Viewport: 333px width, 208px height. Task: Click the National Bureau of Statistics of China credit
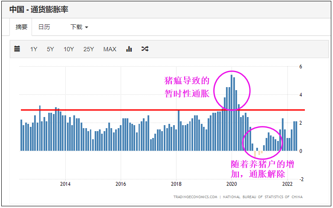263,197
